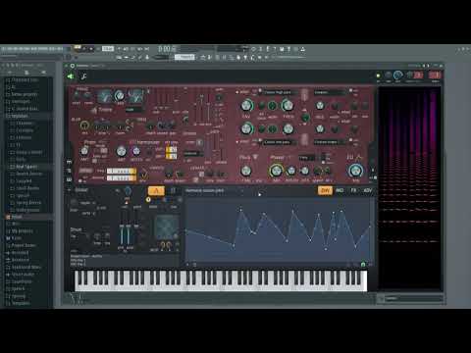Click the filter 1 RES knob
The image size is (471, 353).
(x=320, y=106)
